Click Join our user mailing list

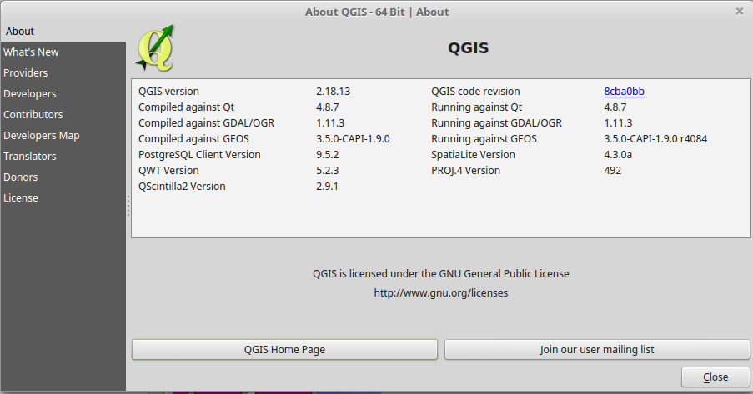[597, 349]
